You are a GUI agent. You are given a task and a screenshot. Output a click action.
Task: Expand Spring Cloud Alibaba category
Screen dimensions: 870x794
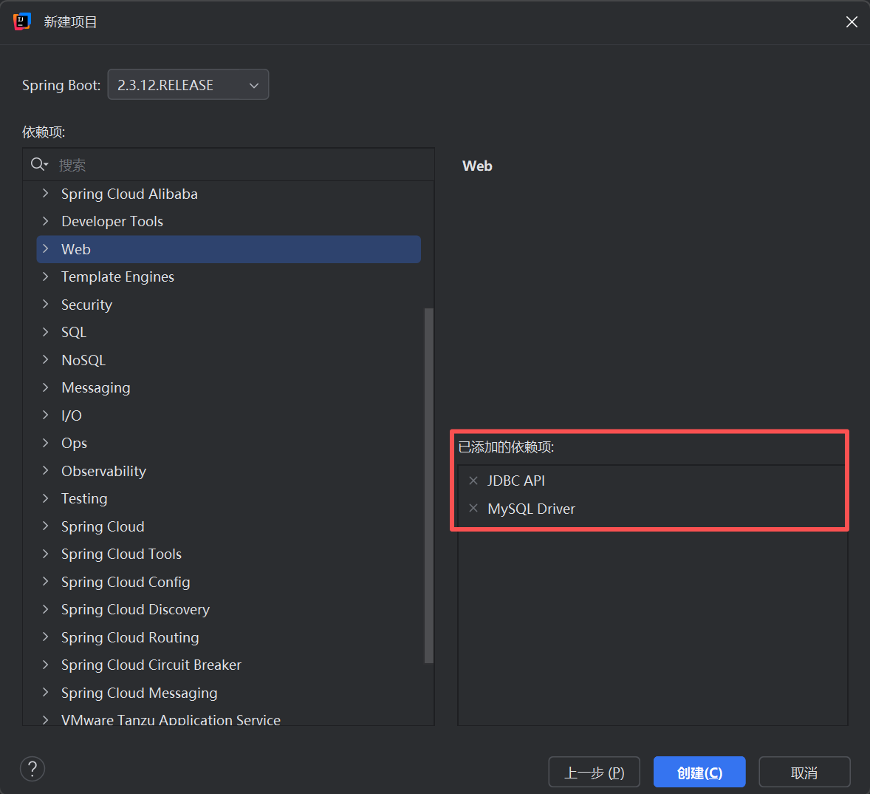pyautogui.click(x=46, y=193)
